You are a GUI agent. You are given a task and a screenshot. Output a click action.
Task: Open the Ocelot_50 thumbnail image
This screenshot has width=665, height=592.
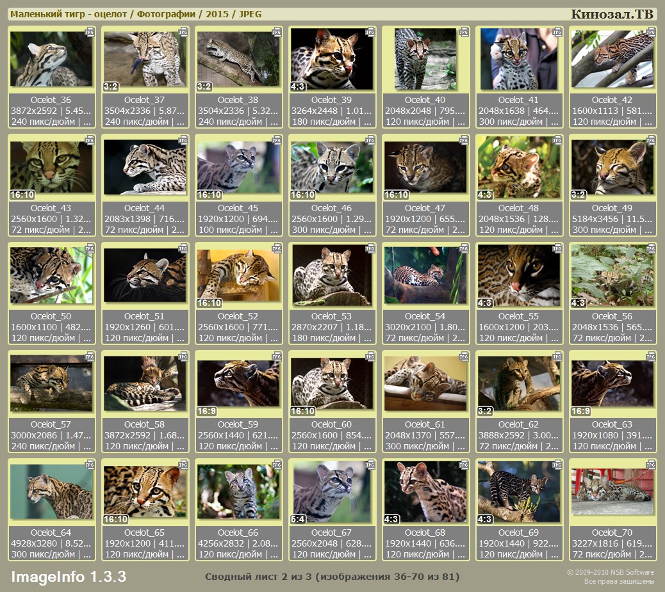tap(51, 275)
